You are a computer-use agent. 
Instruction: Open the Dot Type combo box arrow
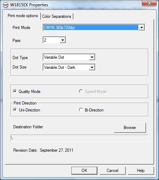pos(92,57)
